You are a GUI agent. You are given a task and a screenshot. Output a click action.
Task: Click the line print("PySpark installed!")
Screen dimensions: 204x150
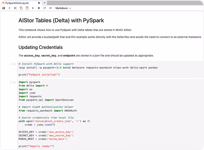(39, 75)
